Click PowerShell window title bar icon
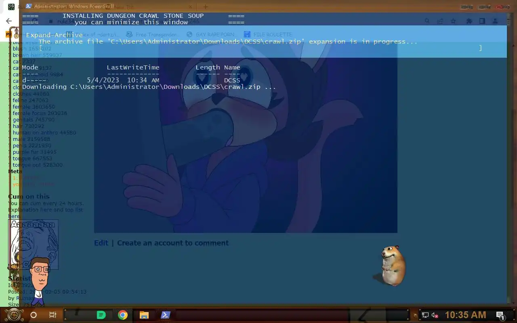This screenshot has width=517, height=323. (x=28, y=6)
